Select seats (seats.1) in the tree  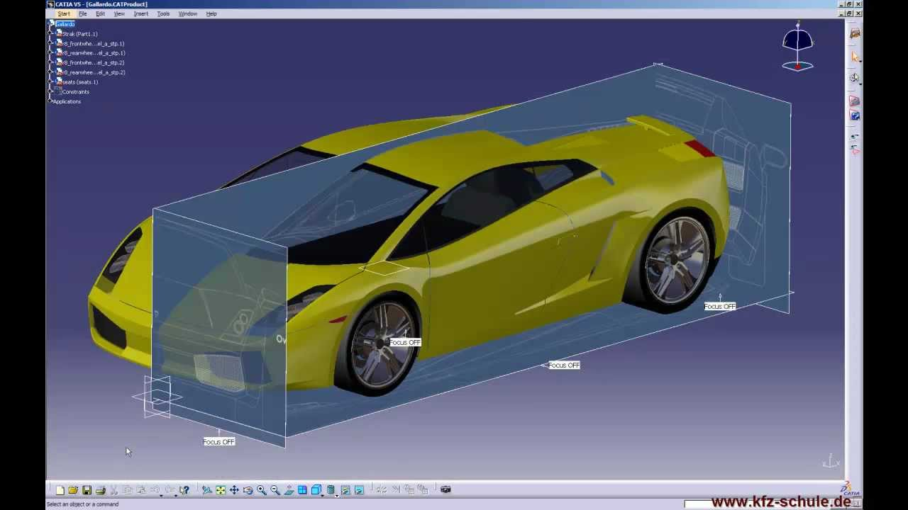tap(79, 82)
